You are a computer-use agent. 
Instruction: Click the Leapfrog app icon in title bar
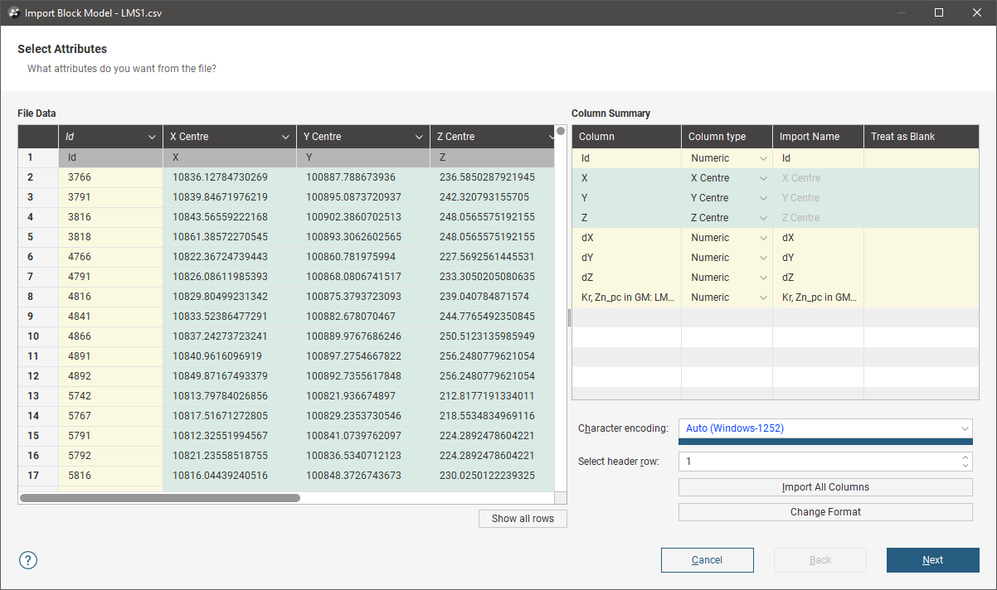coord(13,12)
